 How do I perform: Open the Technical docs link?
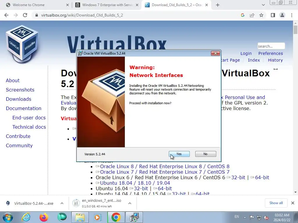(x=29, y=127)
